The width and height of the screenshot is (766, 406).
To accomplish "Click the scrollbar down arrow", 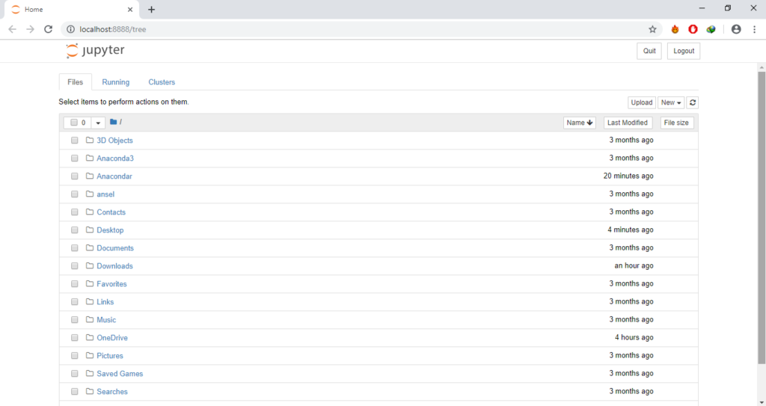I will (762, 402).
